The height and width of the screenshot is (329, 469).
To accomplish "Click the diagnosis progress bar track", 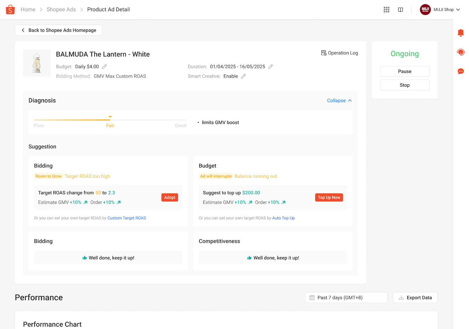I will coord(110,120).
